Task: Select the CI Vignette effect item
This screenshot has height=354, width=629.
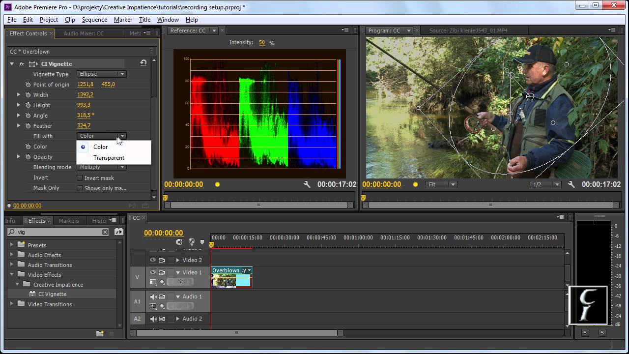Action: (52, 294)
